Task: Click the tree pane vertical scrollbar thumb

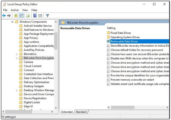Action: point(56,41)
